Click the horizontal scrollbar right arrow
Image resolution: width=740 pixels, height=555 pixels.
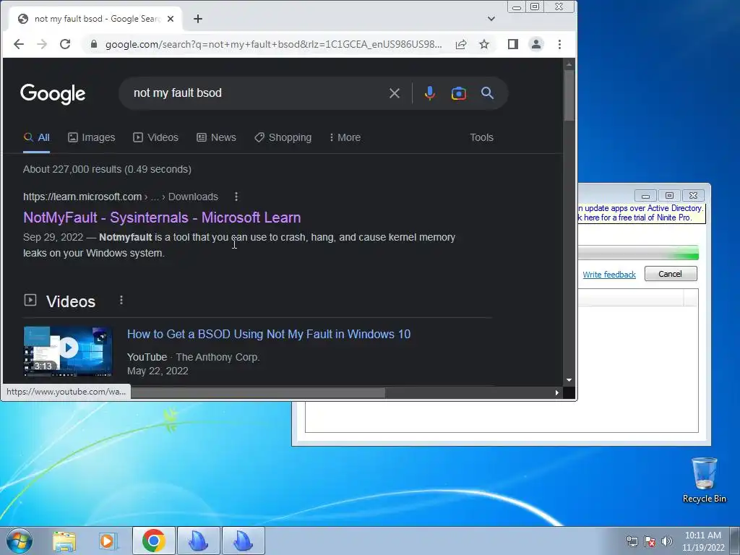(x=557, y=392)
